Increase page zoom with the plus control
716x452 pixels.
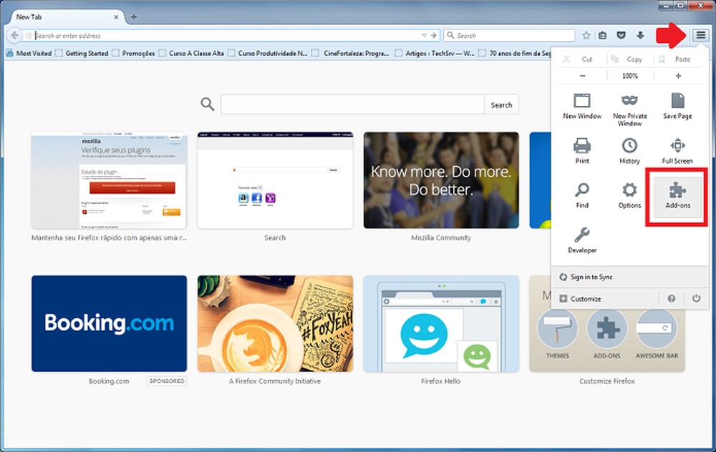pos(677,75)
